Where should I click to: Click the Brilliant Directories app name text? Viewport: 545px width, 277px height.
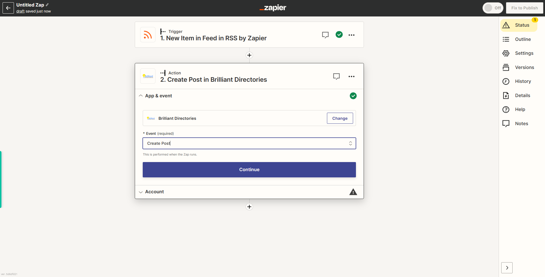click(x=177, y=118)
